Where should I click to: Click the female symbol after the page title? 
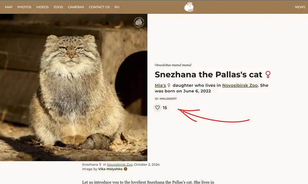point(268,74)
